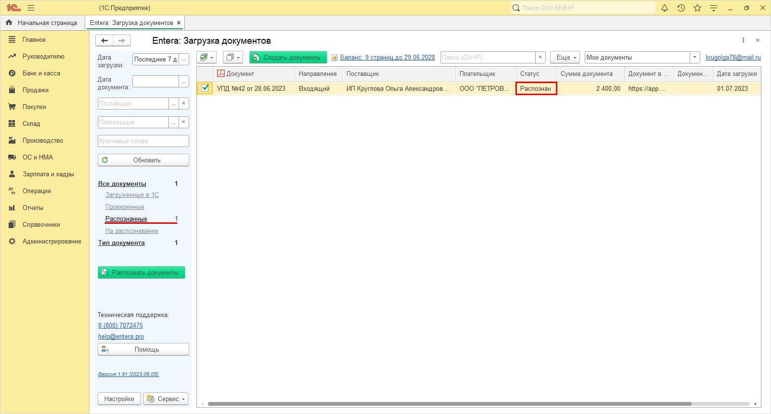Viewport: 771px width, 414px height.
Task: Open ОС и НМА section
Action: tap(45, 158)
